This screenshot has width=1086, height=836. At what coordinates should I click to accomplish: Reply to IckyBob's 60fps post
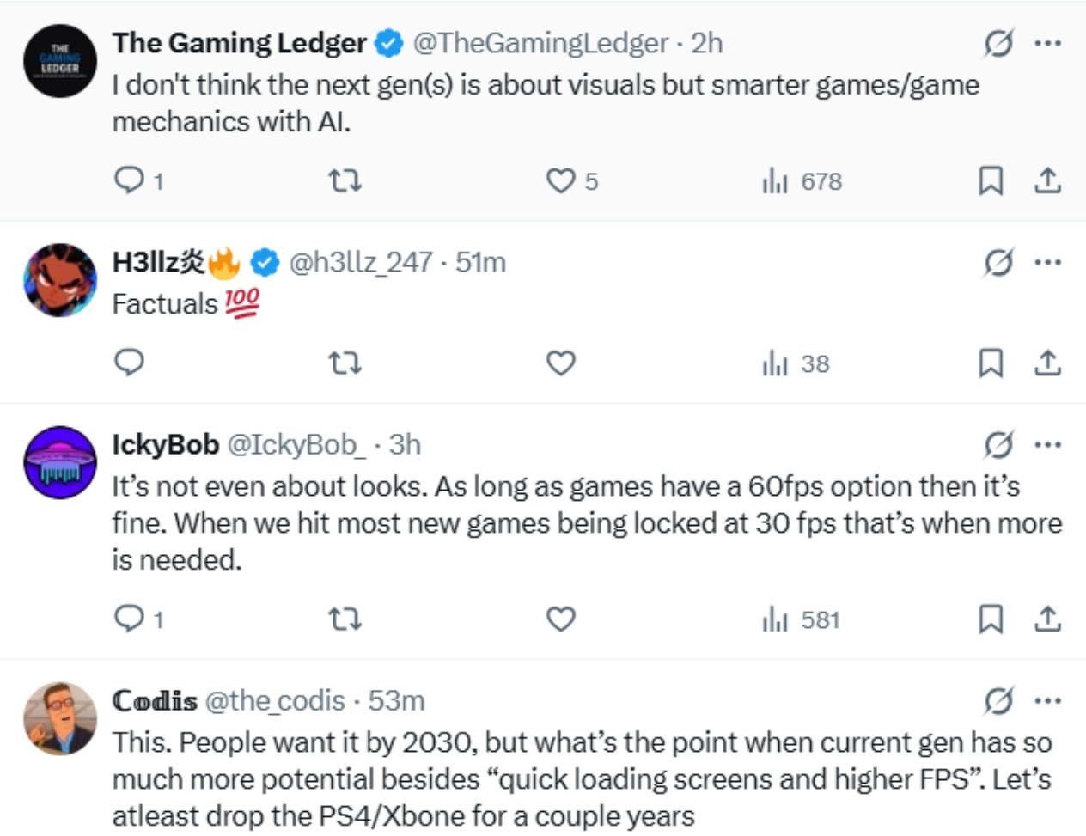click(130, 619)
